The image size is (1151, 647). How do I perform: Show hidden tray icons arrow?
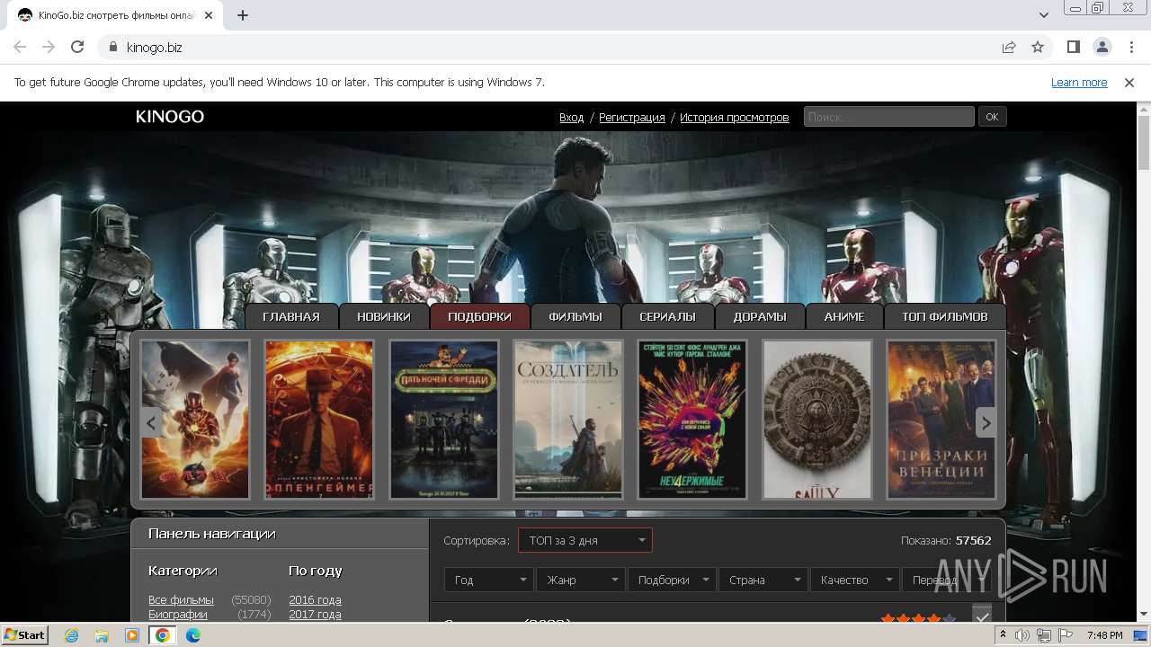(1004, 635)
